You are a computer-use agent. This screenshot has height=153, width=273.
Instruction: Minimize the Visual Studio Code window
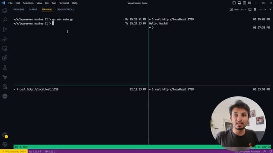tap(256, 3)
